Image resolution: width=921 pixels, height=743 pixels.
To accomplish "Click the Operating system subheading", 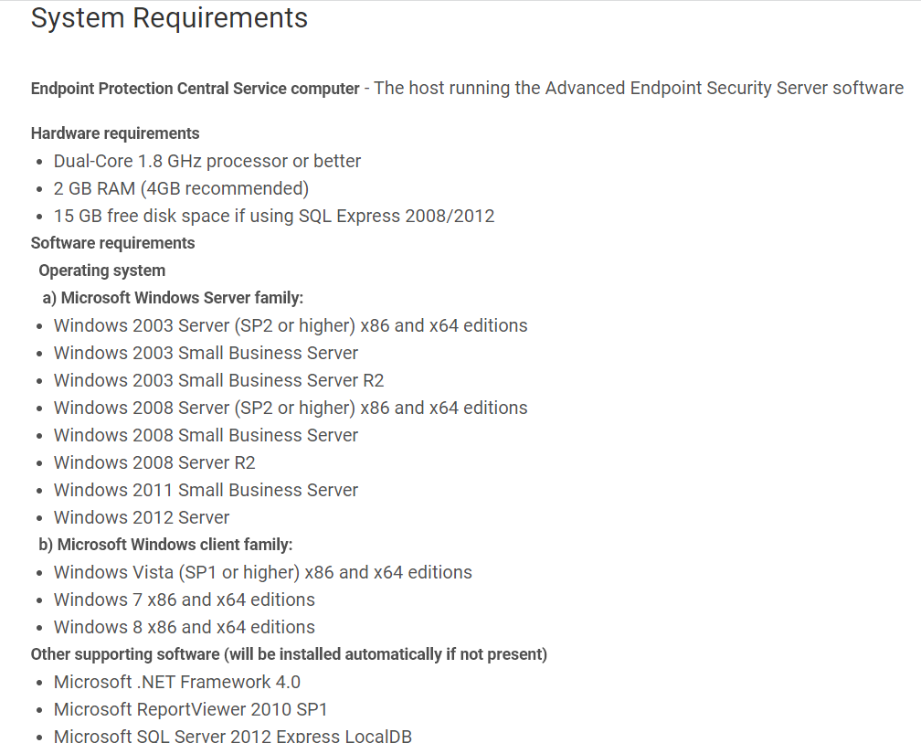I will pyautogui.click(x=101, y=271).
